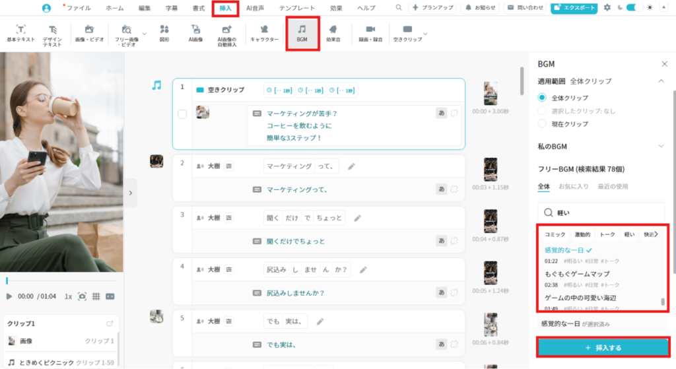Screen dimensions: 676x369
Task: Open the フリー画像・ビデオ tool
Action: [x=127, y=36]
